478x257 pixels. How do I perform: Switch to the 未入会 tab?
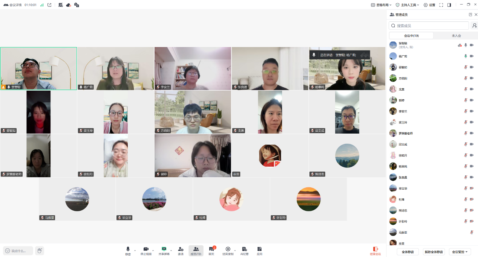coord(456,36)
